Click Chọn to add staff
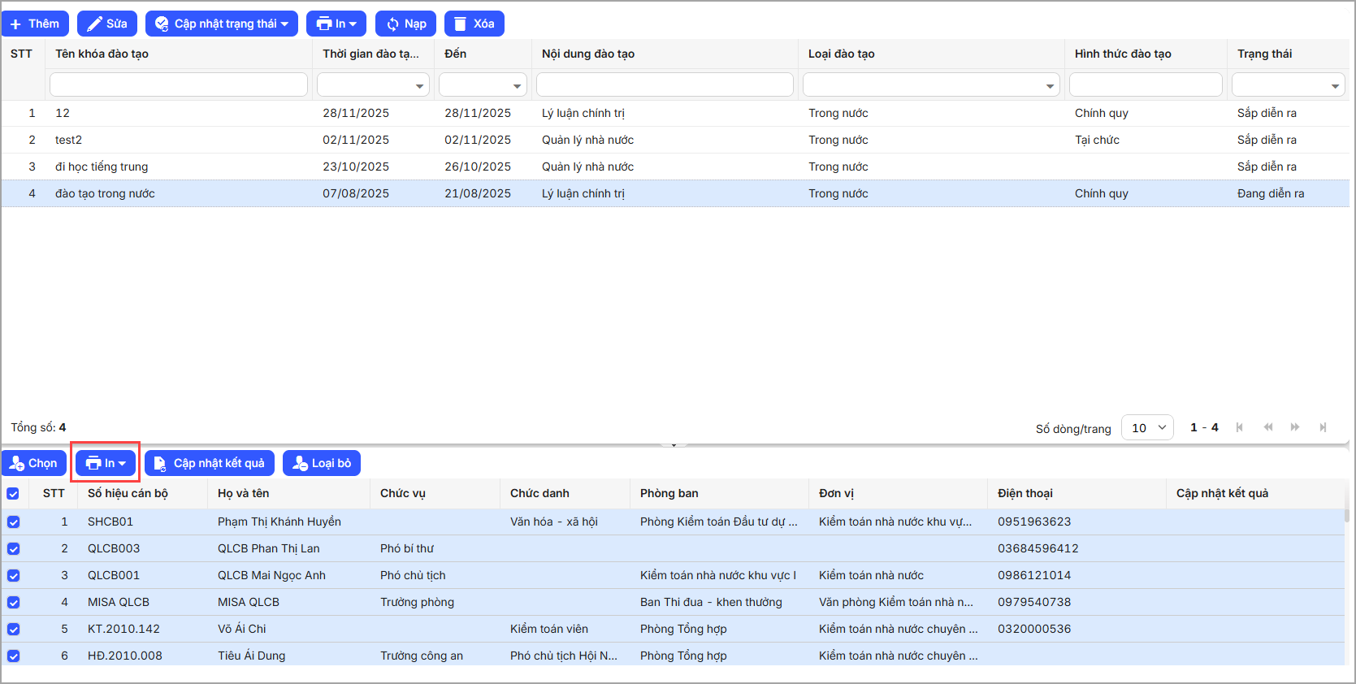 click(x=34, y=463)
